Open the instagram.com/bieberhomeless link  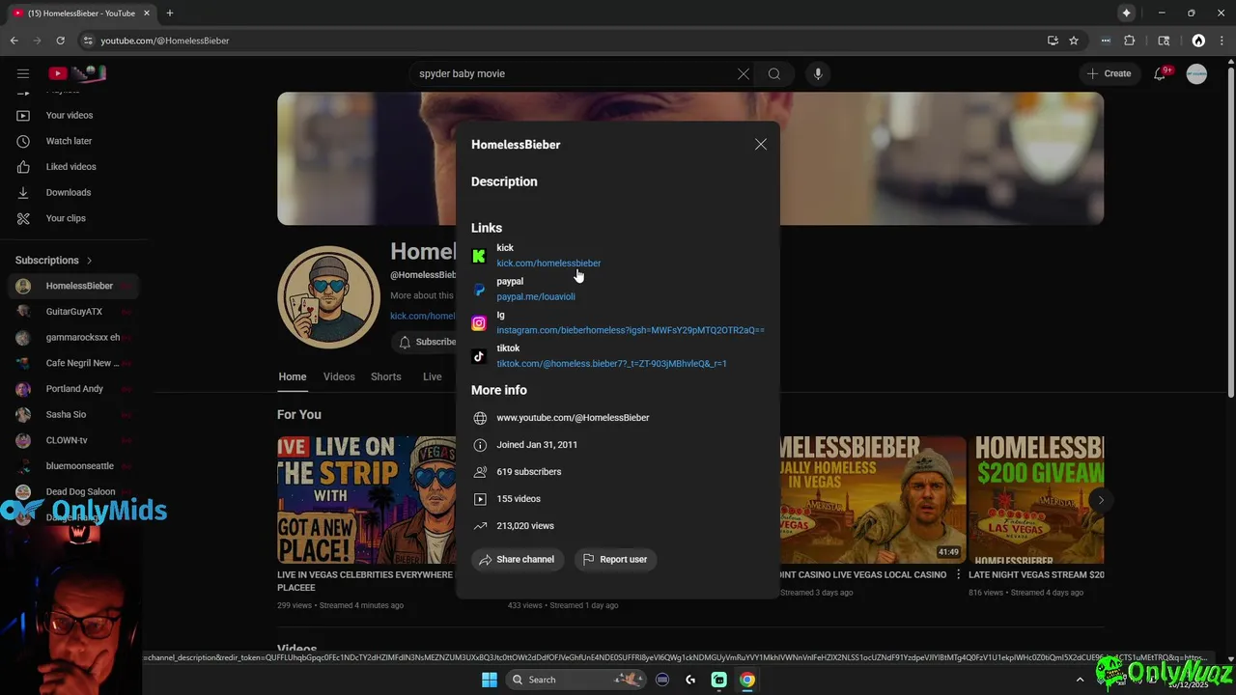click(x=631, y=330)
